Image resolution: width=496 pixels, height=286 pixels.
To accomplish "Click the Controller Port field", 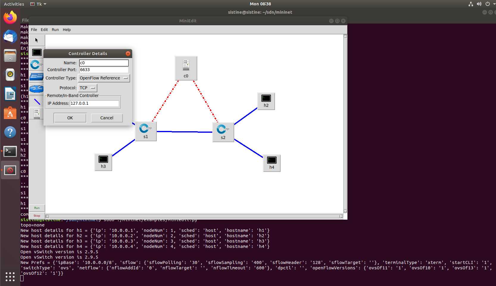I will (104, 70).
